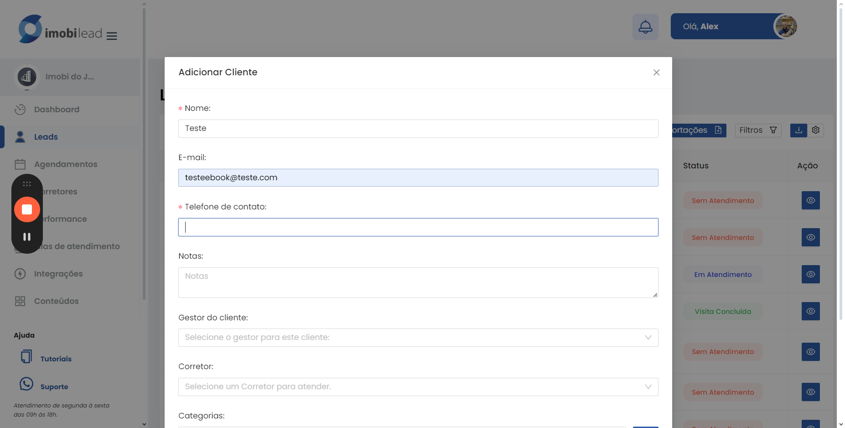Click the export document icon button
The width and height of the screenshot is (845, 428).
pos(718,130)
